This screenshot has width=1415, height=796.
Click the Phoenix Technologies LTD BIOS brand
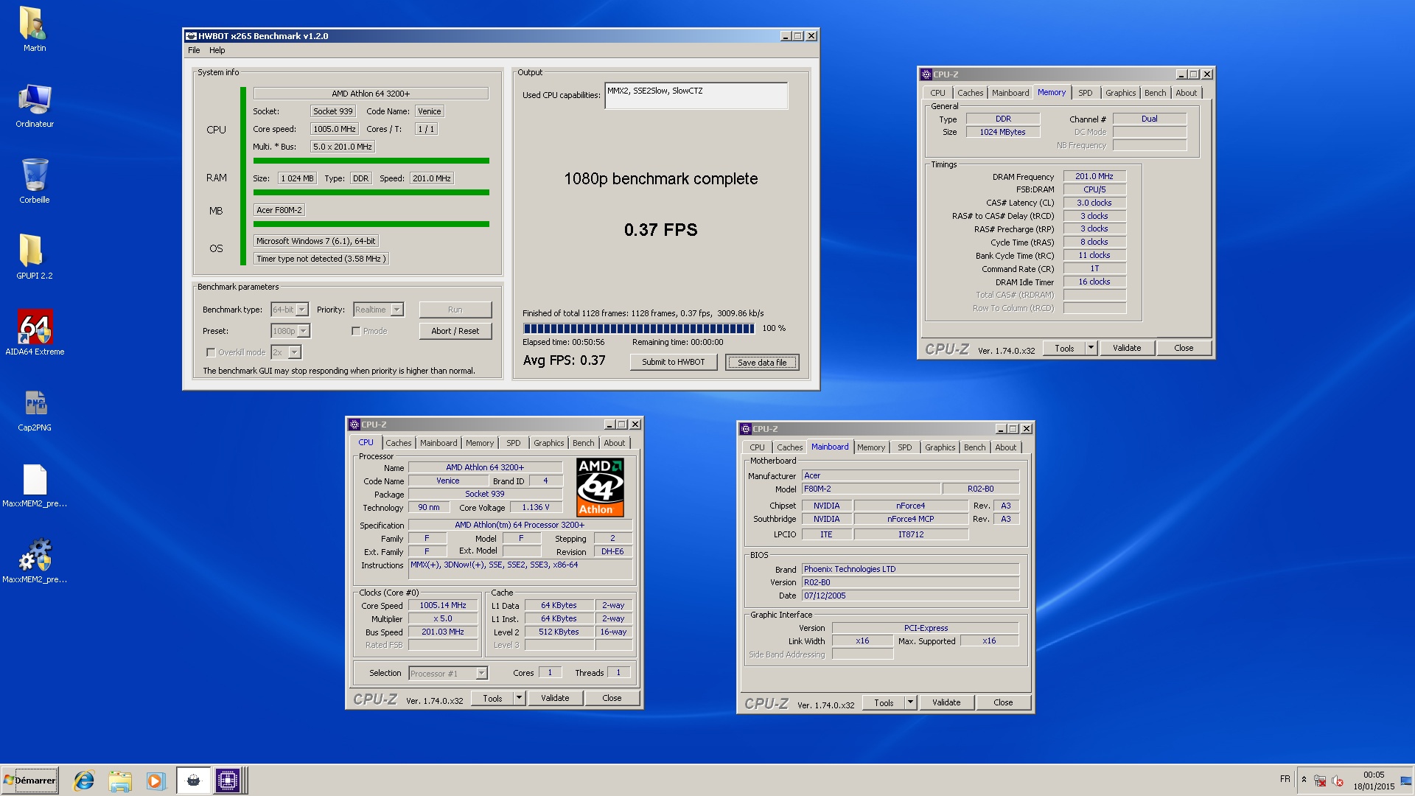point(910,569)
